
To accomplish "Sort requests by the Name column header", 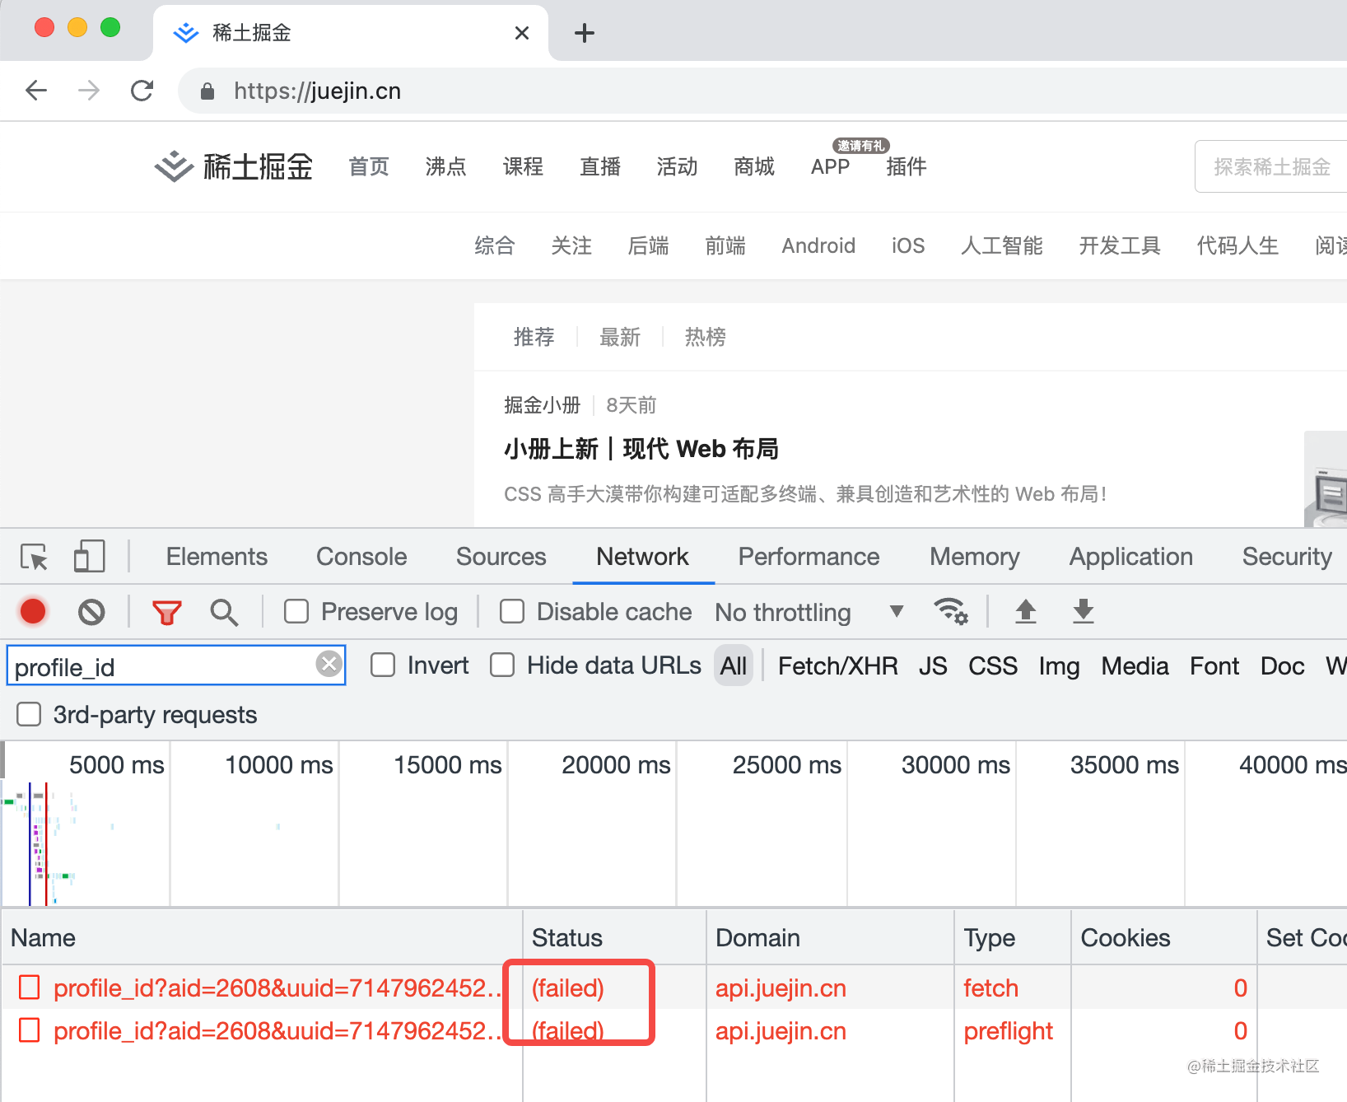I will tap(262, 937).
